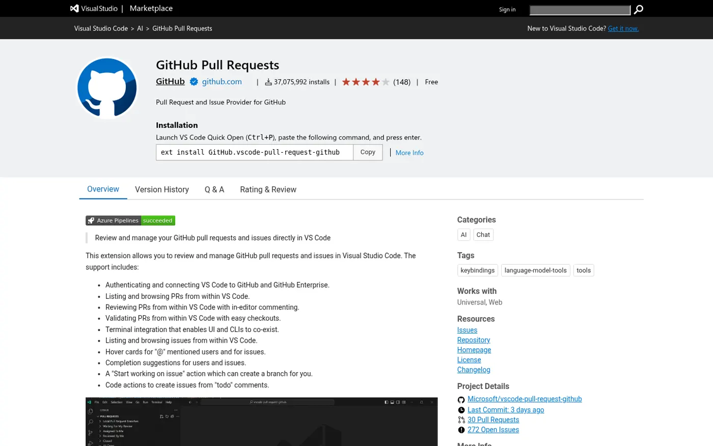
Task: Click the verified publisher badge icon
Action: (x=194, y=81)
